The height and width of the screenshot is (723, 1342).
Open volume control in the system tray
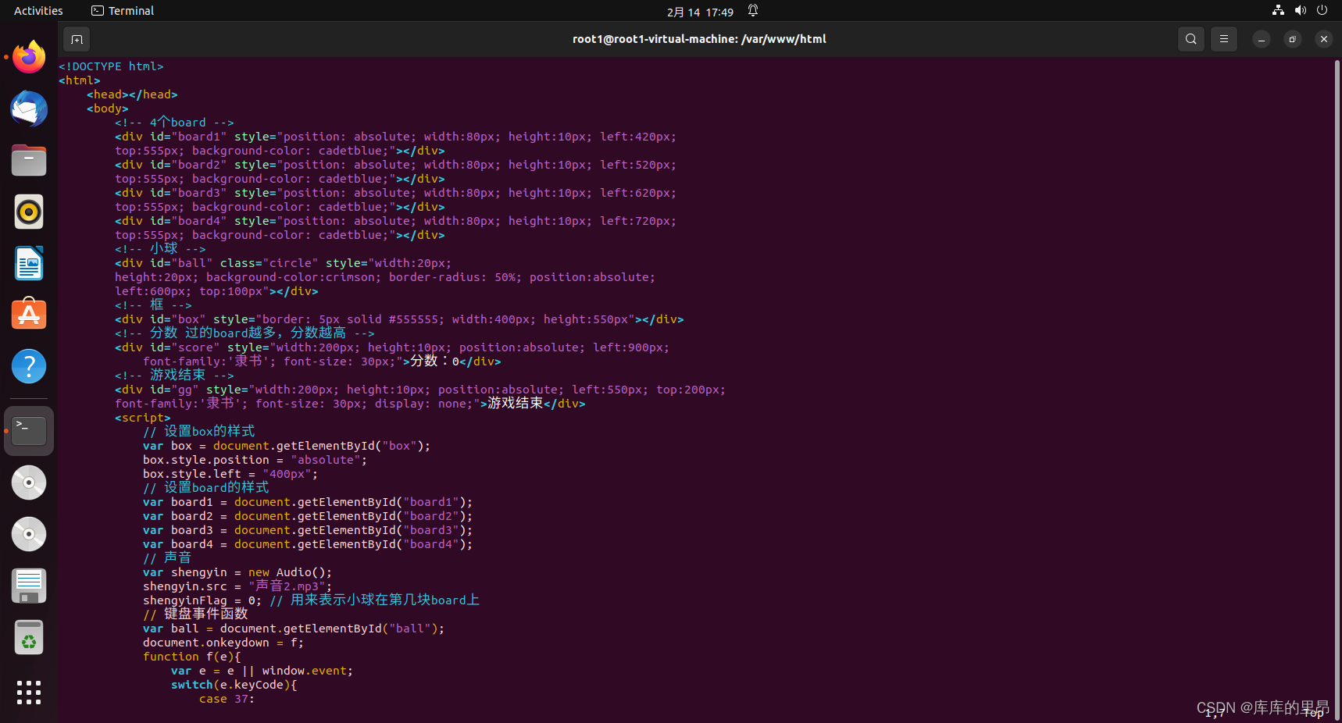1300,11
